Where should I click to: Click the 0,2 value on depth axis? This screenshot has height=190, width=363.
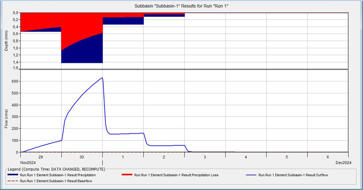coord(16,20)
